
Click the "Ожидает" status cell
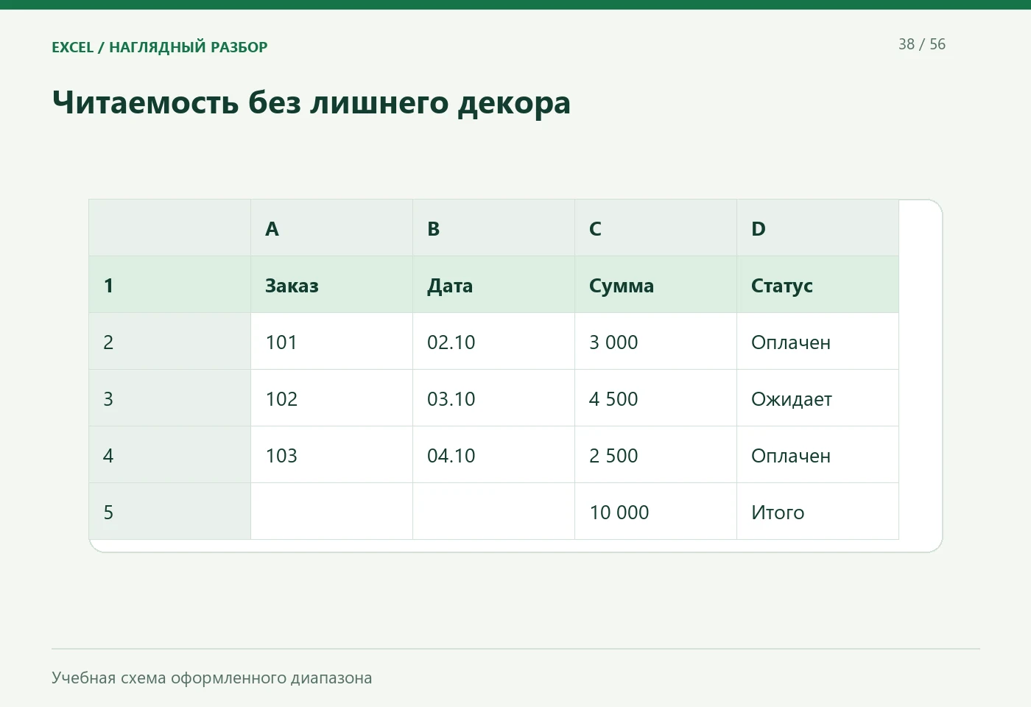pyautogui.click(x=817, y=398)
